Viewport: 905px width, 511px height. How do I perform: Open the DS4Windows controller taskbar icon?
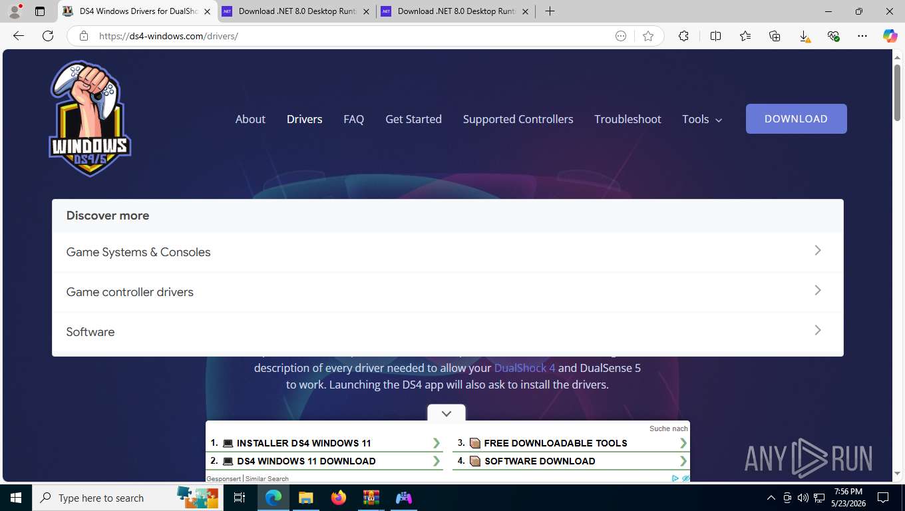click(404, 498)
